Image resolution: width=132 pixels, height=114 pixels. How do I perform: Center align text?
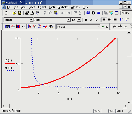pyautogui.click(x=109, y=20)
